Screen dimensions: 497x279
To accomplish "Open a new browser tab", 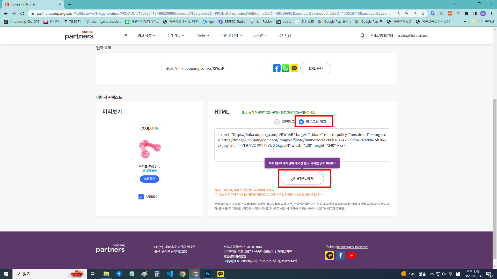I will coord(70,4).
